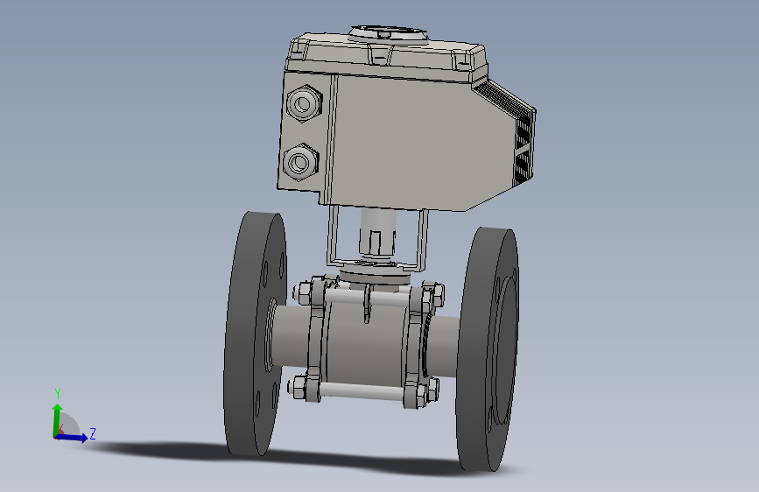
Task: Select the upper cable gland on the actuator
Action: click(304, 103)
